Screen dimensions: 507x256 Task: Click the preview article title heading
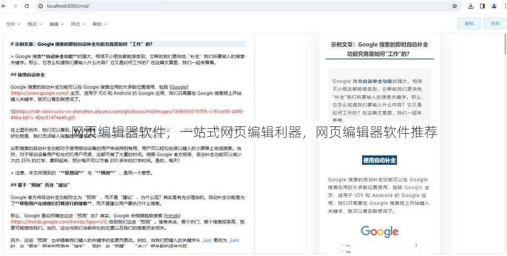click(379, 49)
